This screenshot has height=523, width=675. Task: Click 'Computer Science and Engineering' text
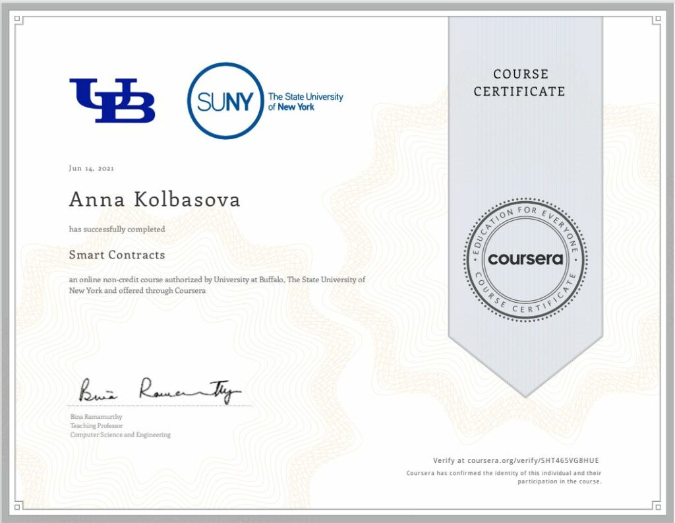(121, 435)
